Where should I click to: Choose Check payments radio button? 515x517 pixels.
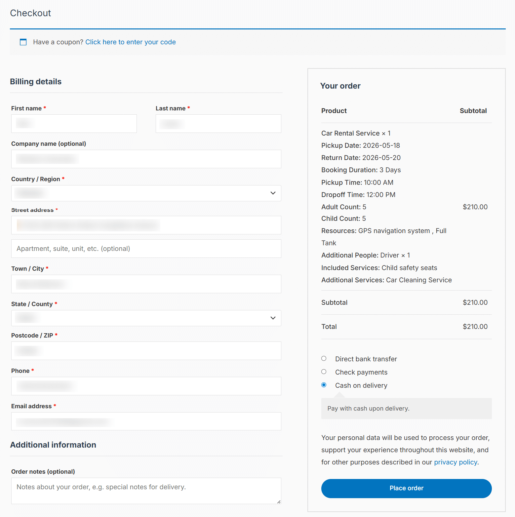pyautogui.click(x=324, y=372)
